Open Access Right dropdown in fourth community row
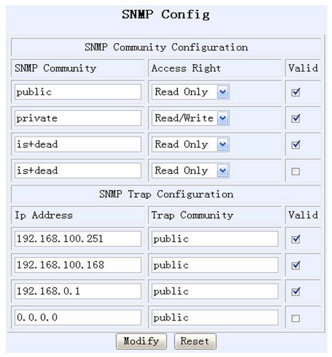 [x=190, y=171]
